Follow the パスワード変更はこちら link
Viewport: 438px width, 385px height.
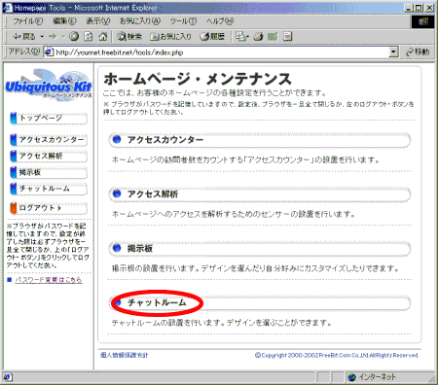click(49, 280)
